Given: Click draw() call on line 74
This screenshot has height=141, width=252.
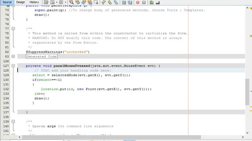Looking at the screenshot, I should [x=42, y=15].
